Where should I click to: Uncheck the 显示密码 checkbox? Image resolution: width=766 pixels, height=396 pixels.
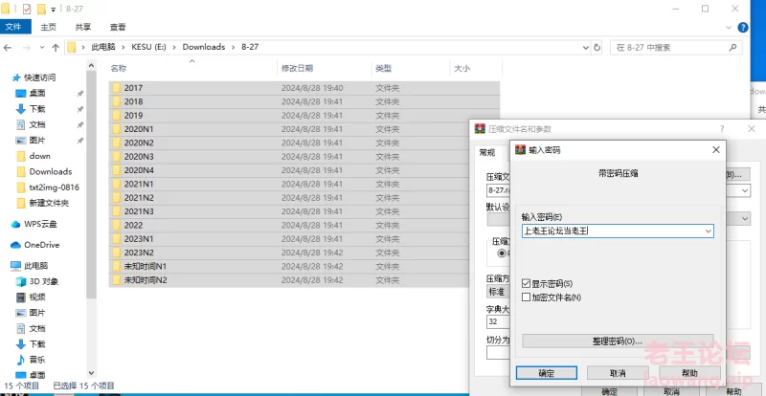click(x=526, y=284)
